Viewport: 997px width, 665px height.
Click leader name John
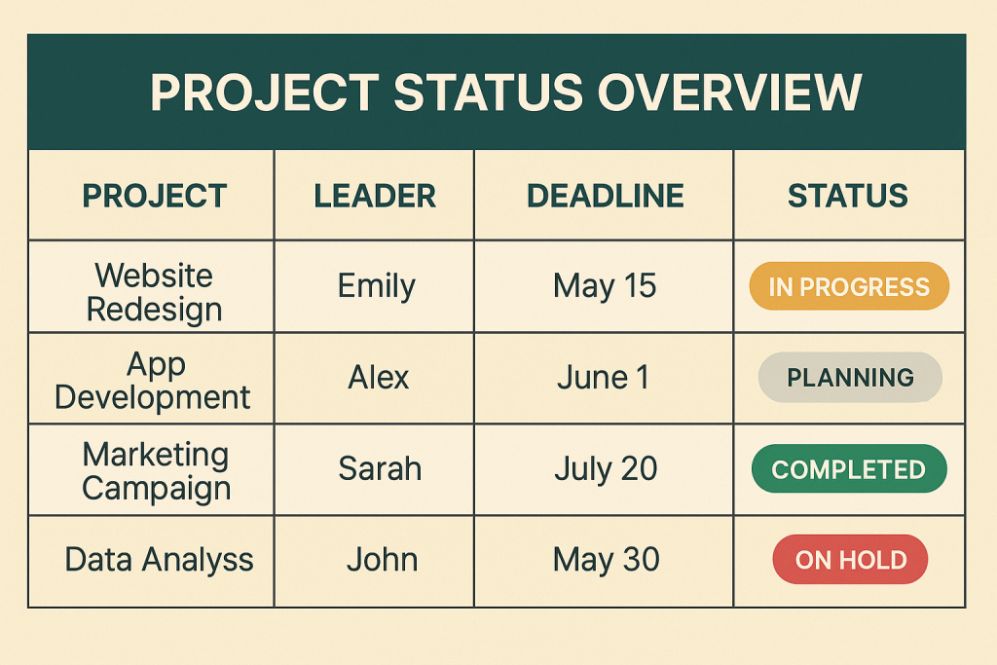coord(382,560)
